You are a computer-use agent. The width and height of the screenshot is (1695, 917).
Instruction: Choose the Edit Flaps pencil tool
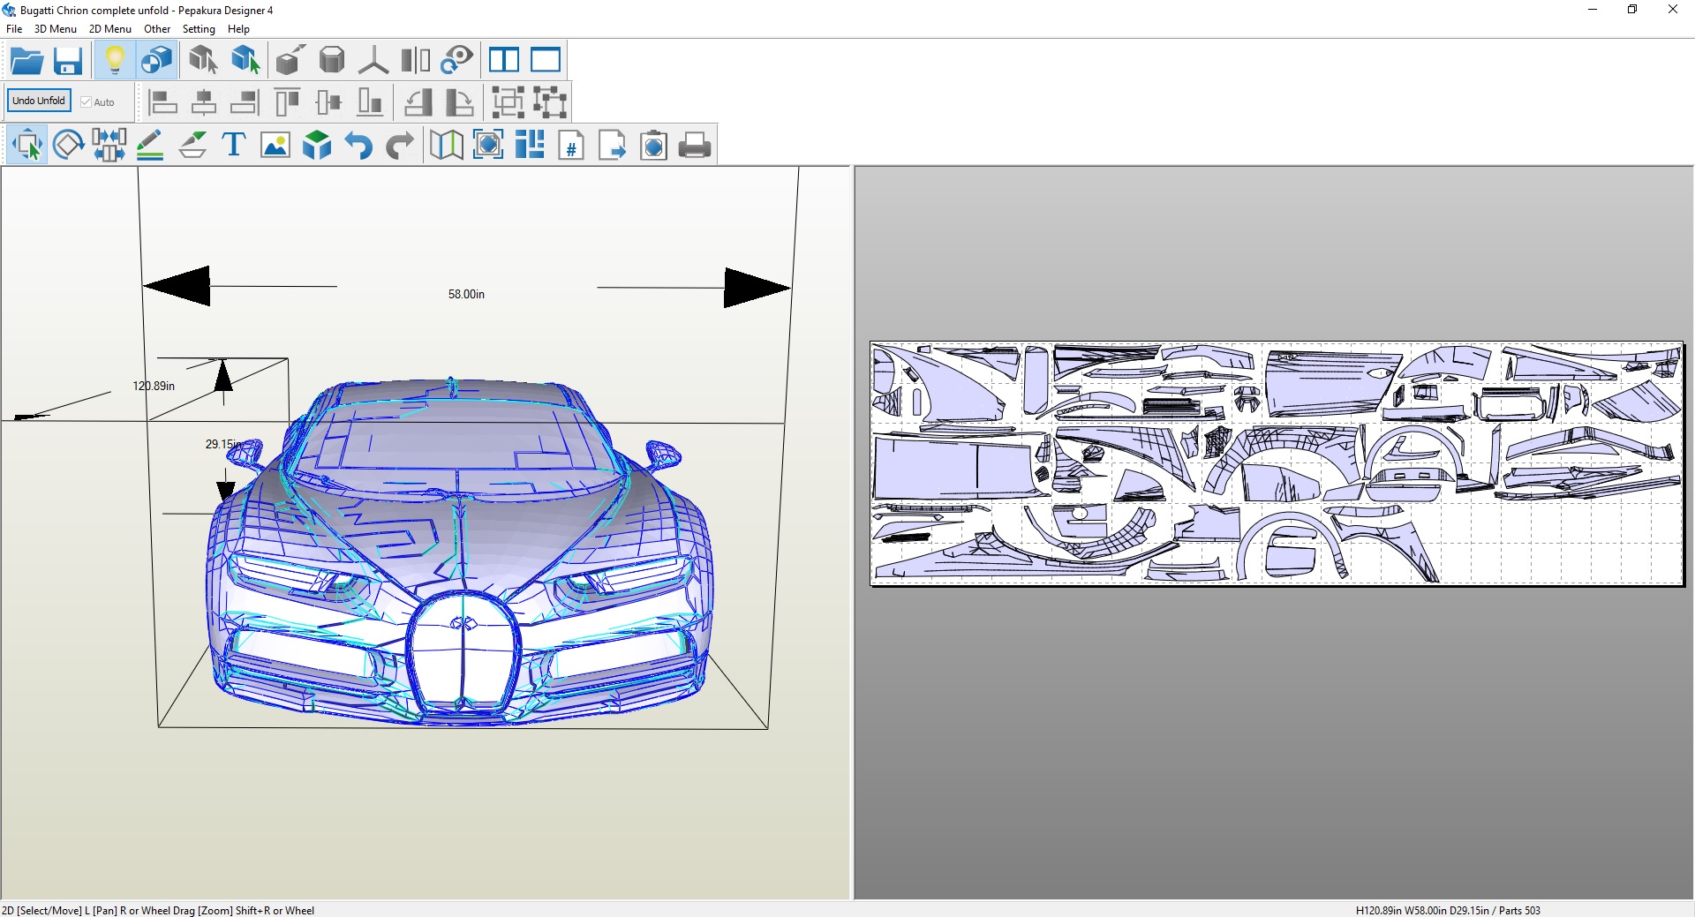[x=151, y=145]
